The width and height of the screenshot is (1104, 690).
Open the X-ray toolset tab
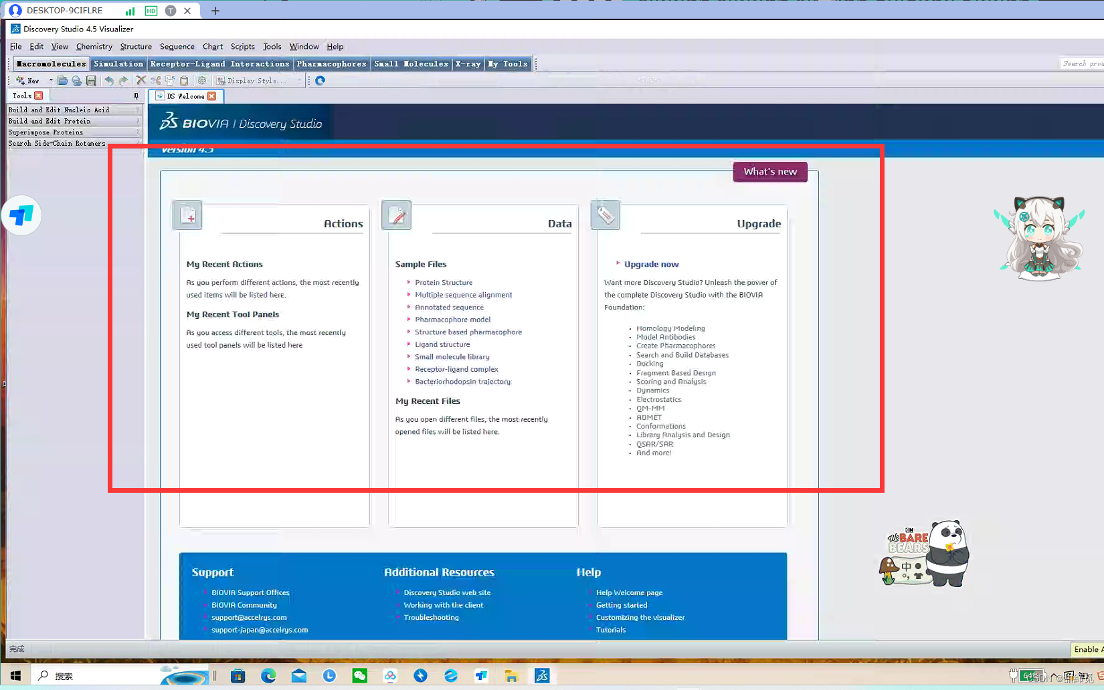tap(468, 64)
